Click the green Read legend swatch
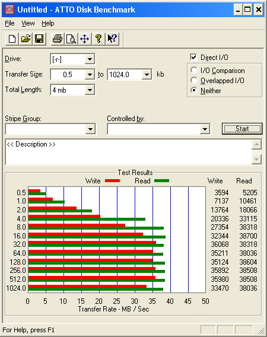267x337 pixels. coord(161,181)
